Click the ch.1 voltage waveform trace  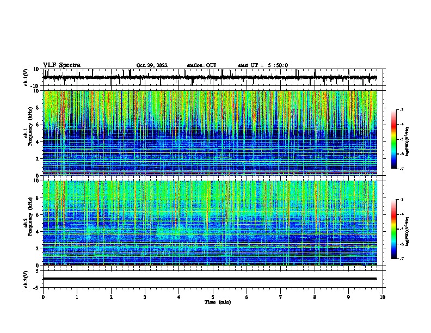click(x=210, y=77)
